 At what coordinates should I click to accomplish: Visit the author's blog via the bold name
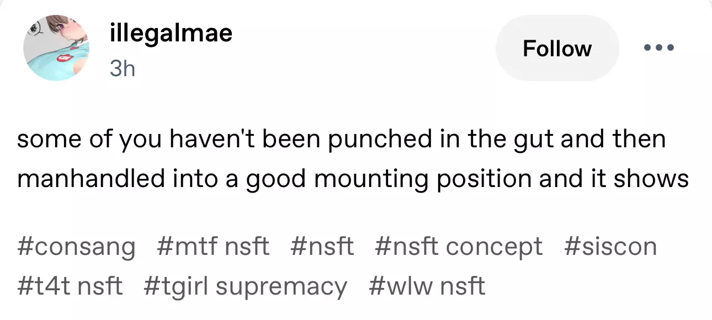[171, 34]
